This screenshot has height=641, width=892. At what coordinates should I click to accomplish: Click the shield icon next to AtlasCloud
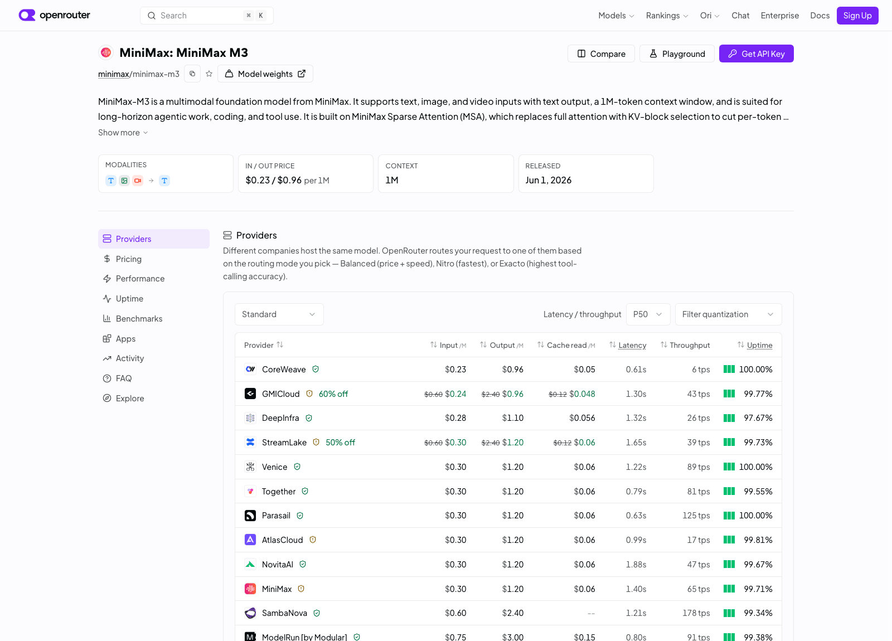coord(313,540)
